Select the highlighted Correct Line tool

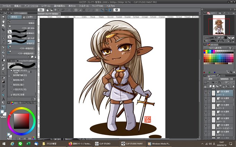click(x=3, y=107)
